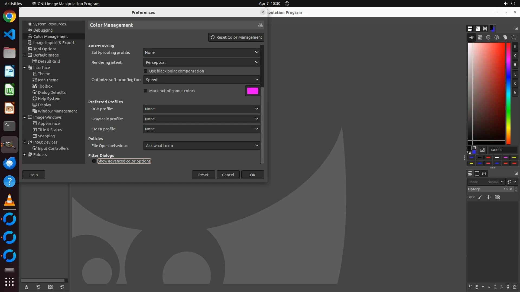
Task: Click the magenta out-of-gamut color swatch
Action: click(x=252, y=91)
